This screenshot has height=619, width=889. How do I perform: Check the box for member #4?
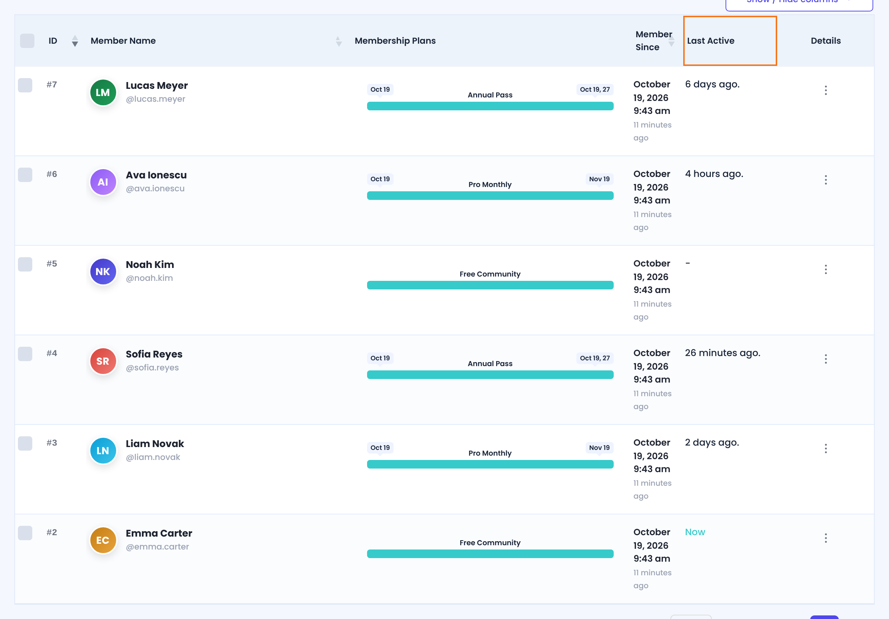[x=25, y=354]
